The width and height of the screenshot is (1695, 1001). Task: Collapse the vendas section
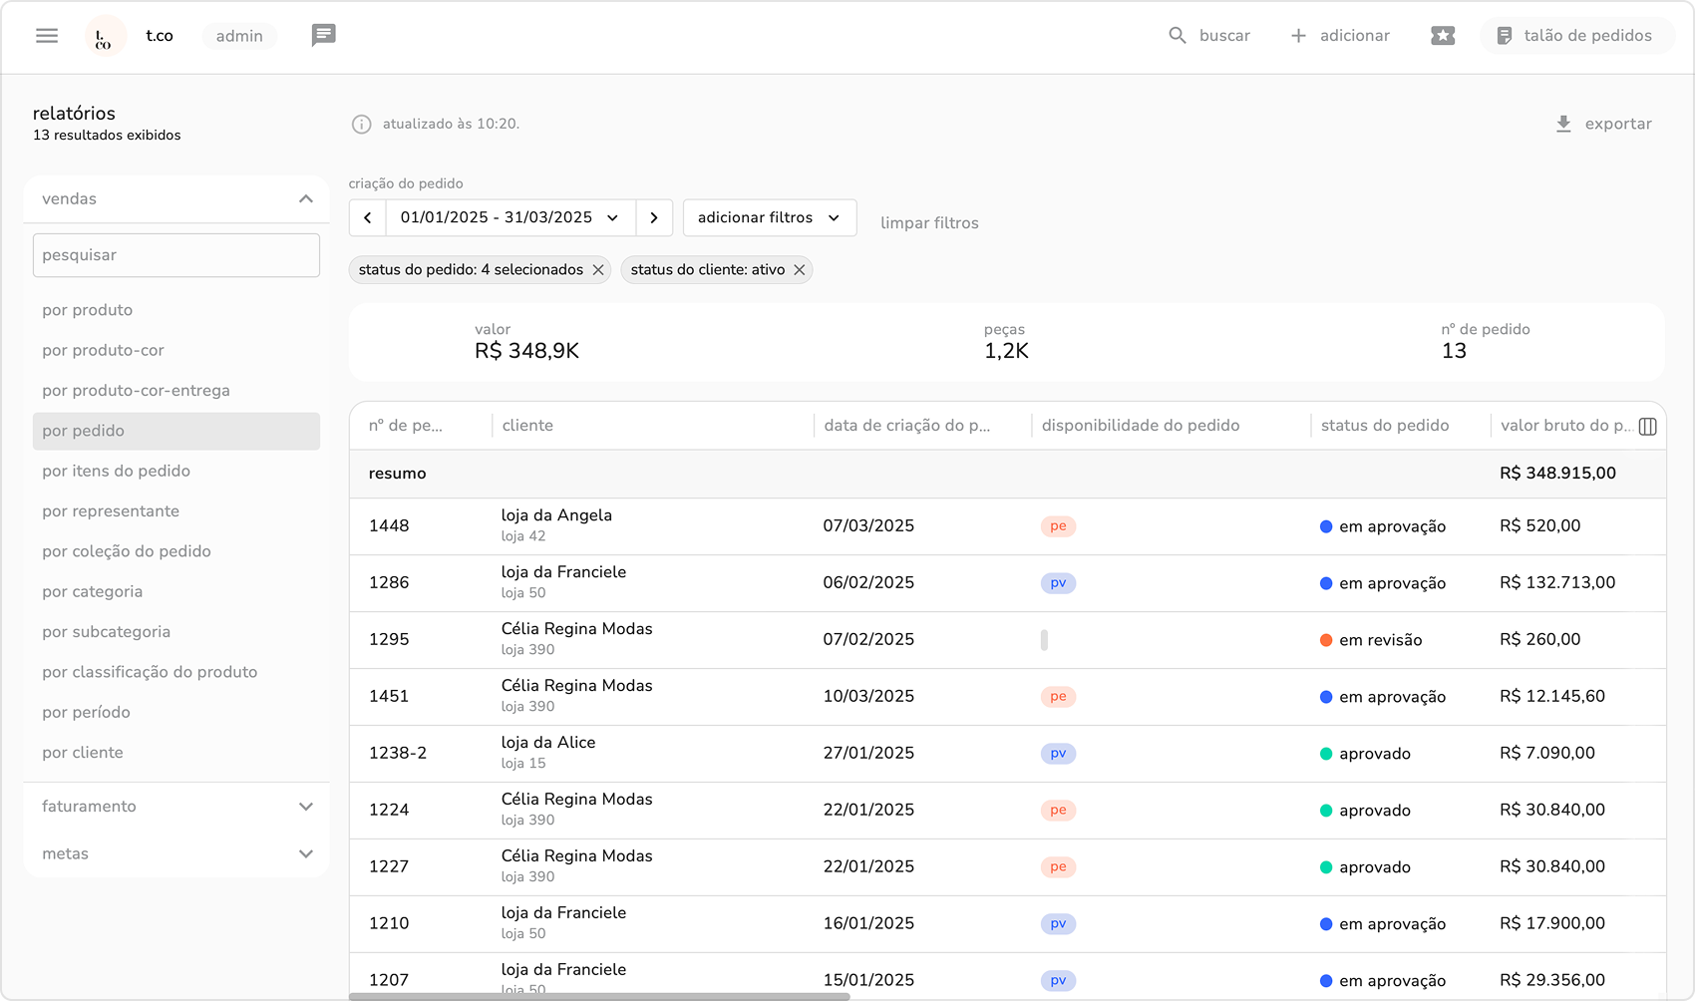[305, 199]
